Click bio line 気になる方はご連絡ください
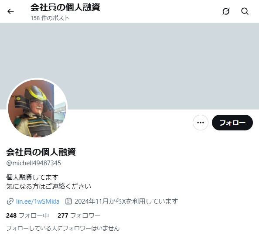The height and width of the screenshot is (246, 259). click(x=48, y=186)
